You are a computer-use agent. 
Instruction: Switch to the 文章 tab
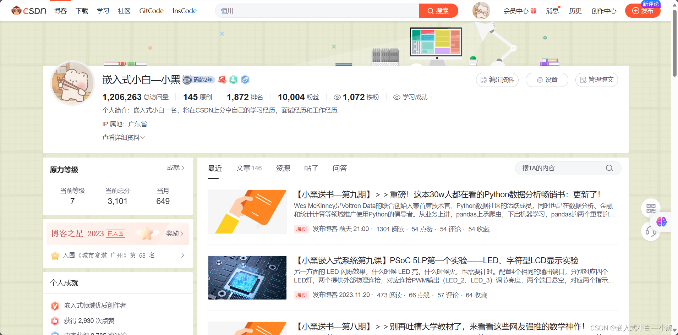coord(248,168)
